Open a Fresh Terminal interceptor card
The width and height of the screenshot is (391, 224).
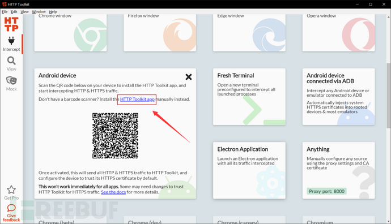(x=249, y=97)
